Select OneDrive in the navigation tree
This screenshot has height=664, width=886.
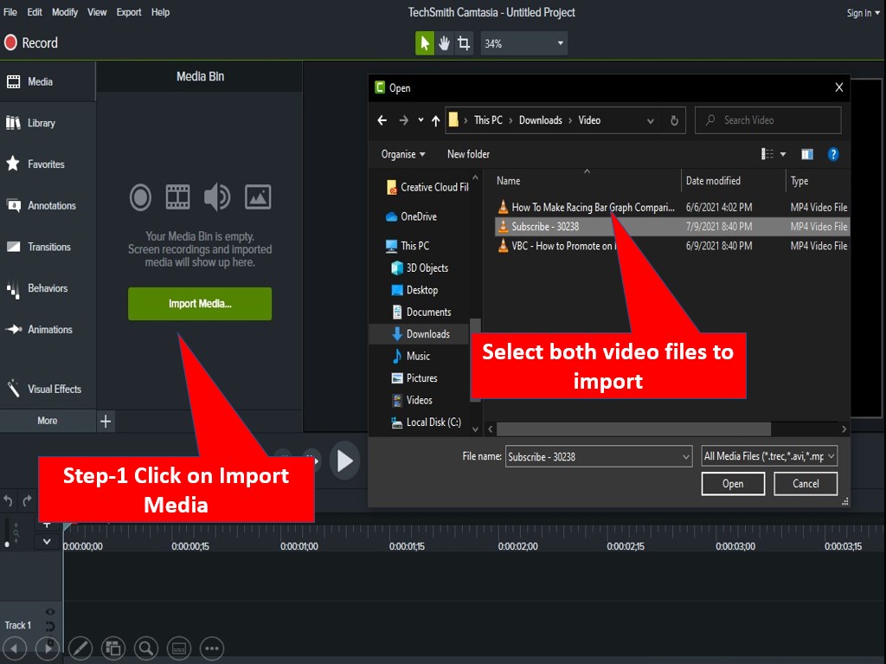[x=411, y=216]
